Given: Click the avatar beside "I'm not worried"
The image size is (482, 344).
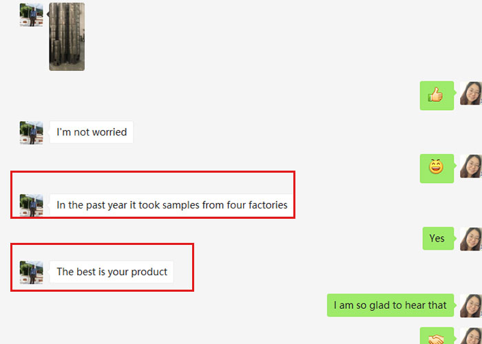Looking at the screenshot, I should coord(31,132).
